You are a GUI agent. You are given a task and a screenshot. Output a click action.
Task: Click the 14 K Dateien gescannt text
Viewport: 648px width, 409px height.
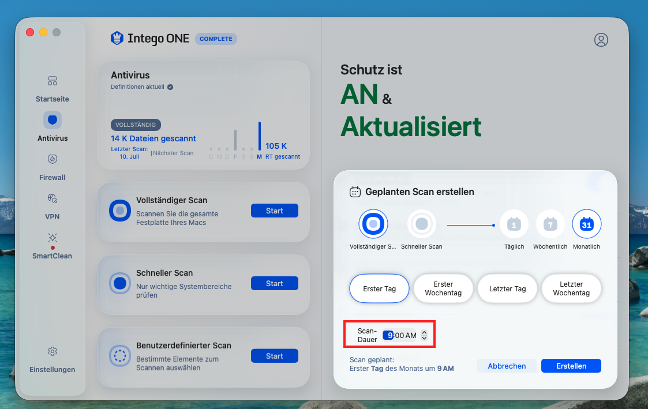pyautogui.click(x=153, y=138)
